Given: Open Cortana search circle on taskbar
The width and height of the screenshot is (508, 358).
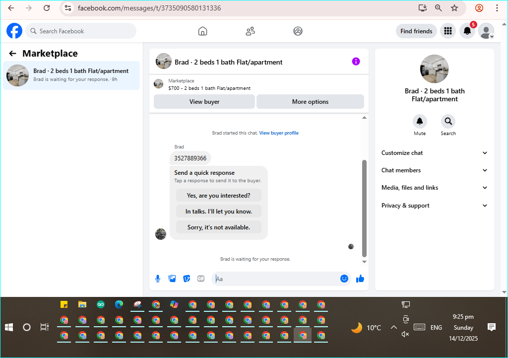Looking at the screenshot, I should 27,327.
